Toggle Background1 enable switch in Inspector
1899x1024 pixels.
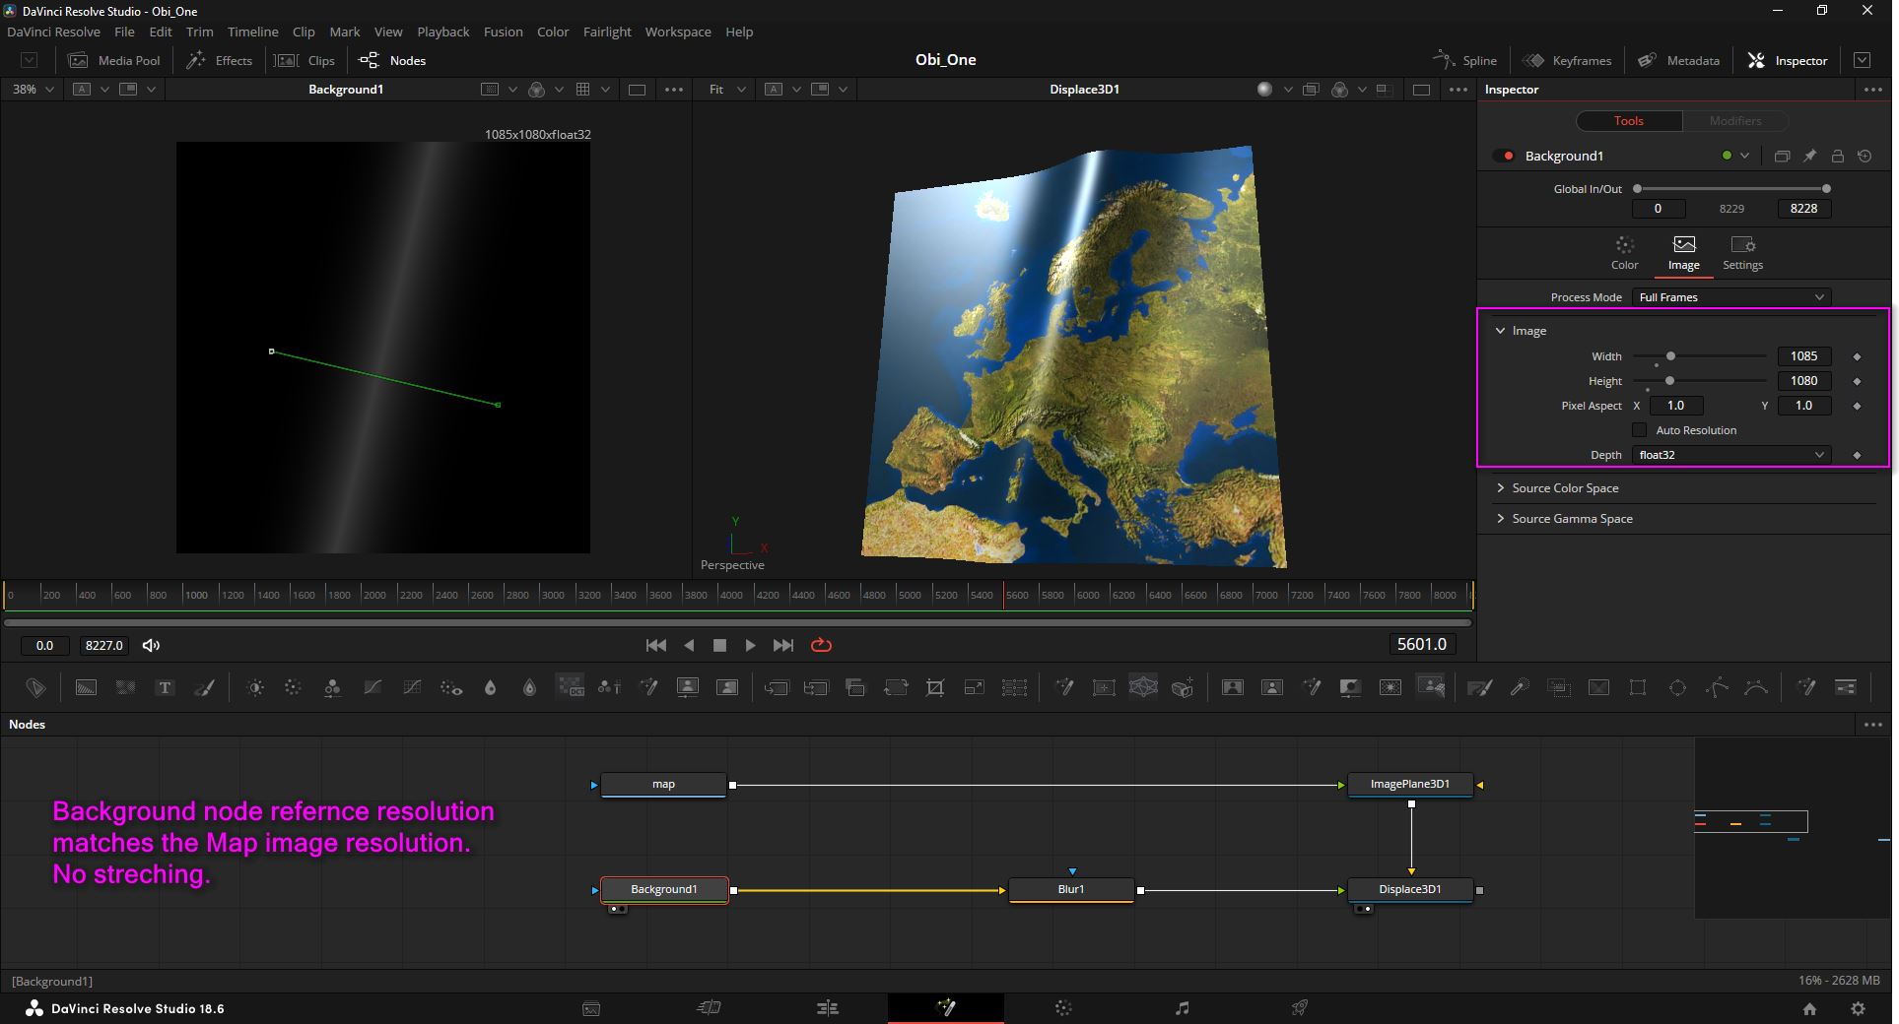[x=1504, y=156]
